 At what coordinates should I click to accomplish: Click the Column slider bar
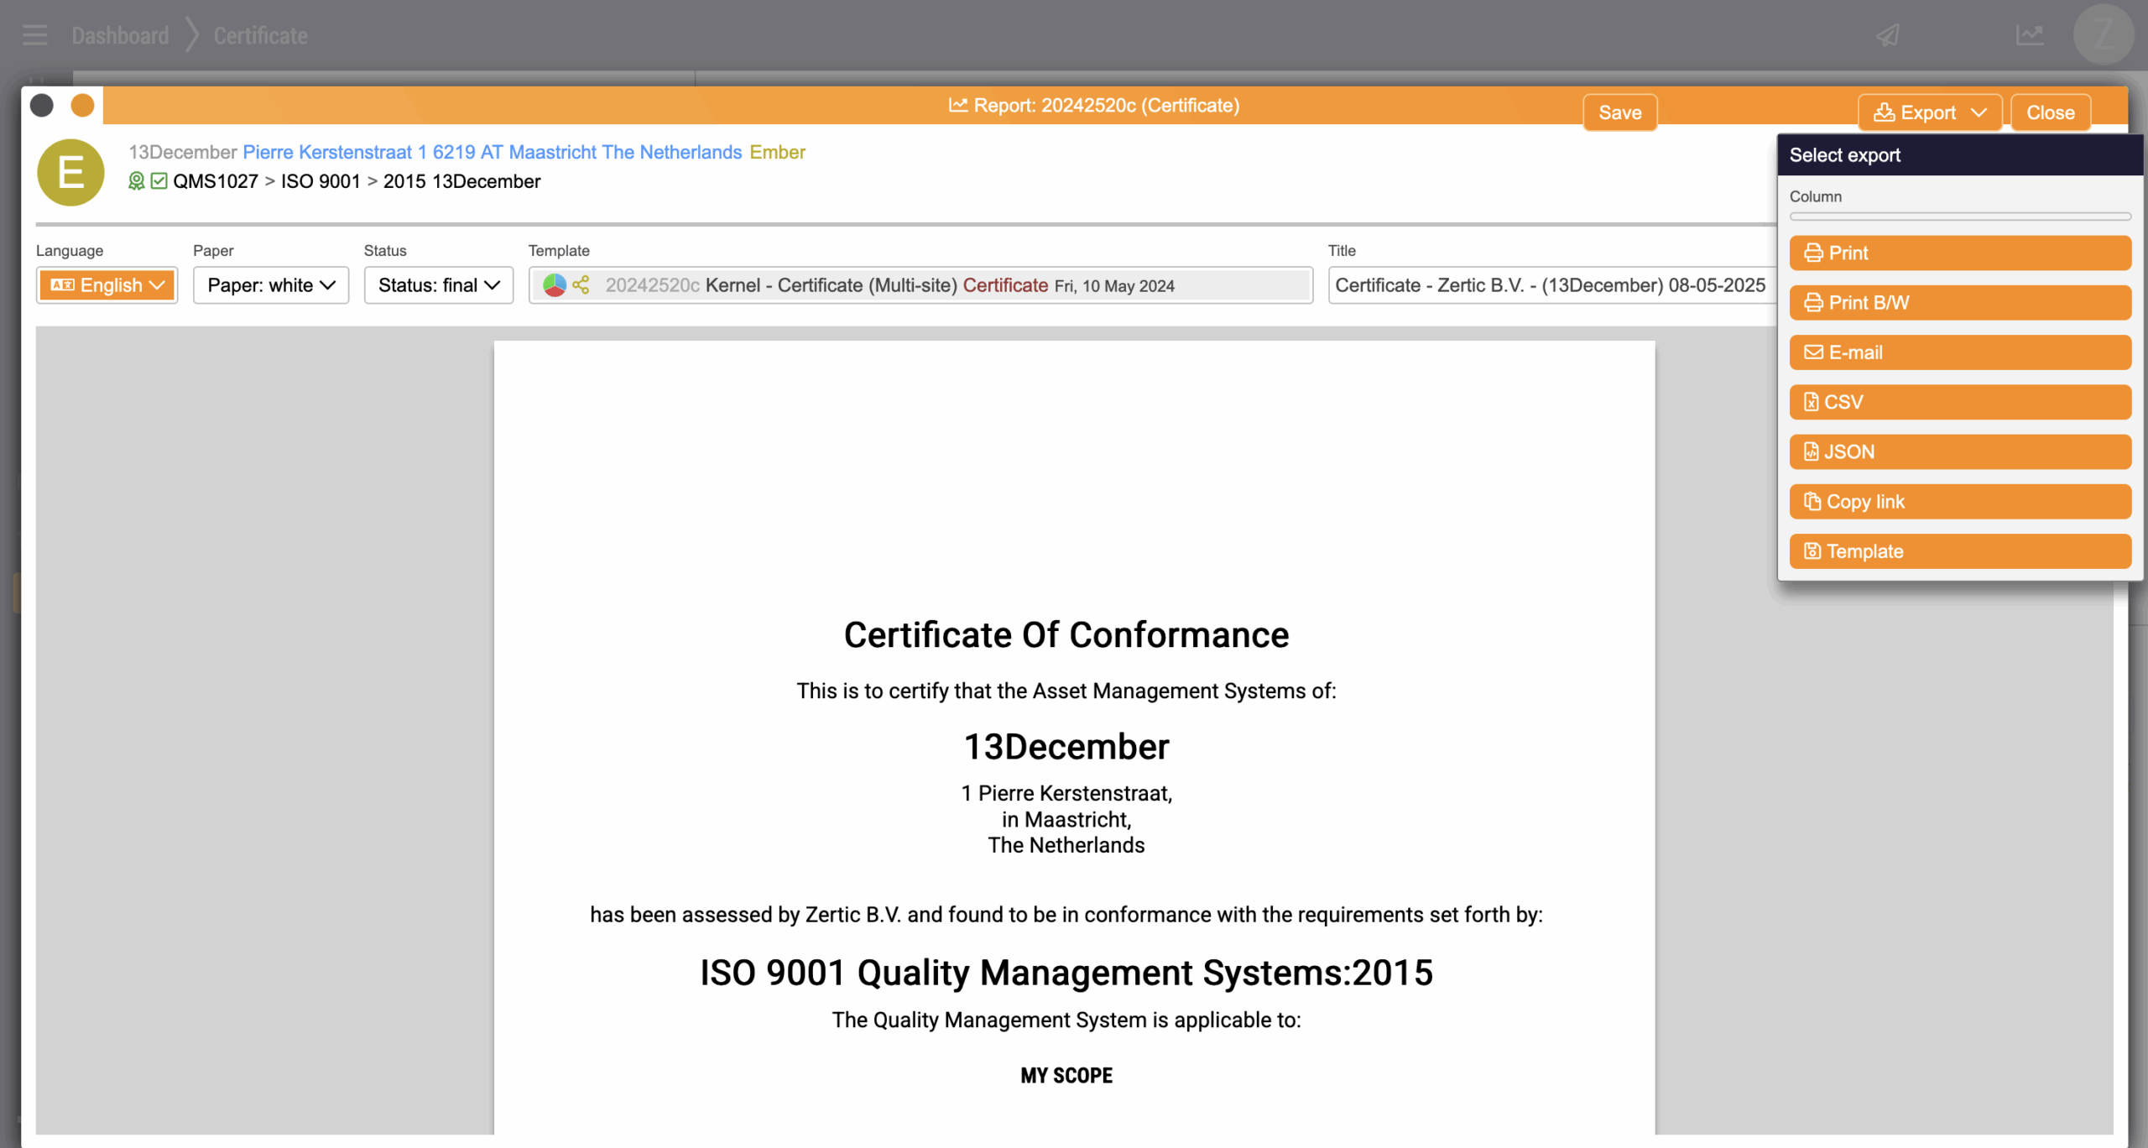pos(1959,217)
